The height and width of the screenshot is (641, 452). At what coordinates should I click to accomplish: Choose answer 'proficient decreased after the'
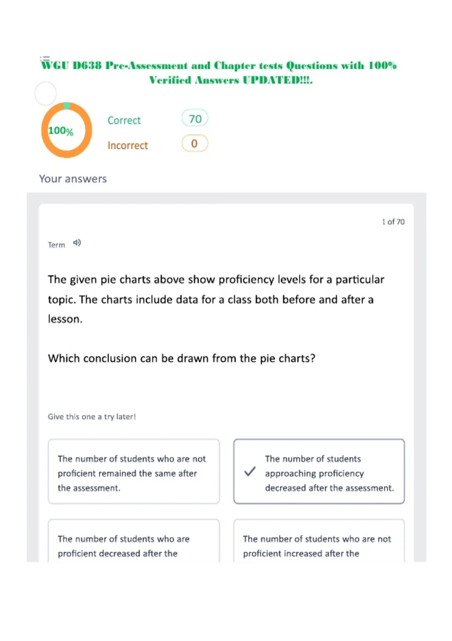(134, 541)
